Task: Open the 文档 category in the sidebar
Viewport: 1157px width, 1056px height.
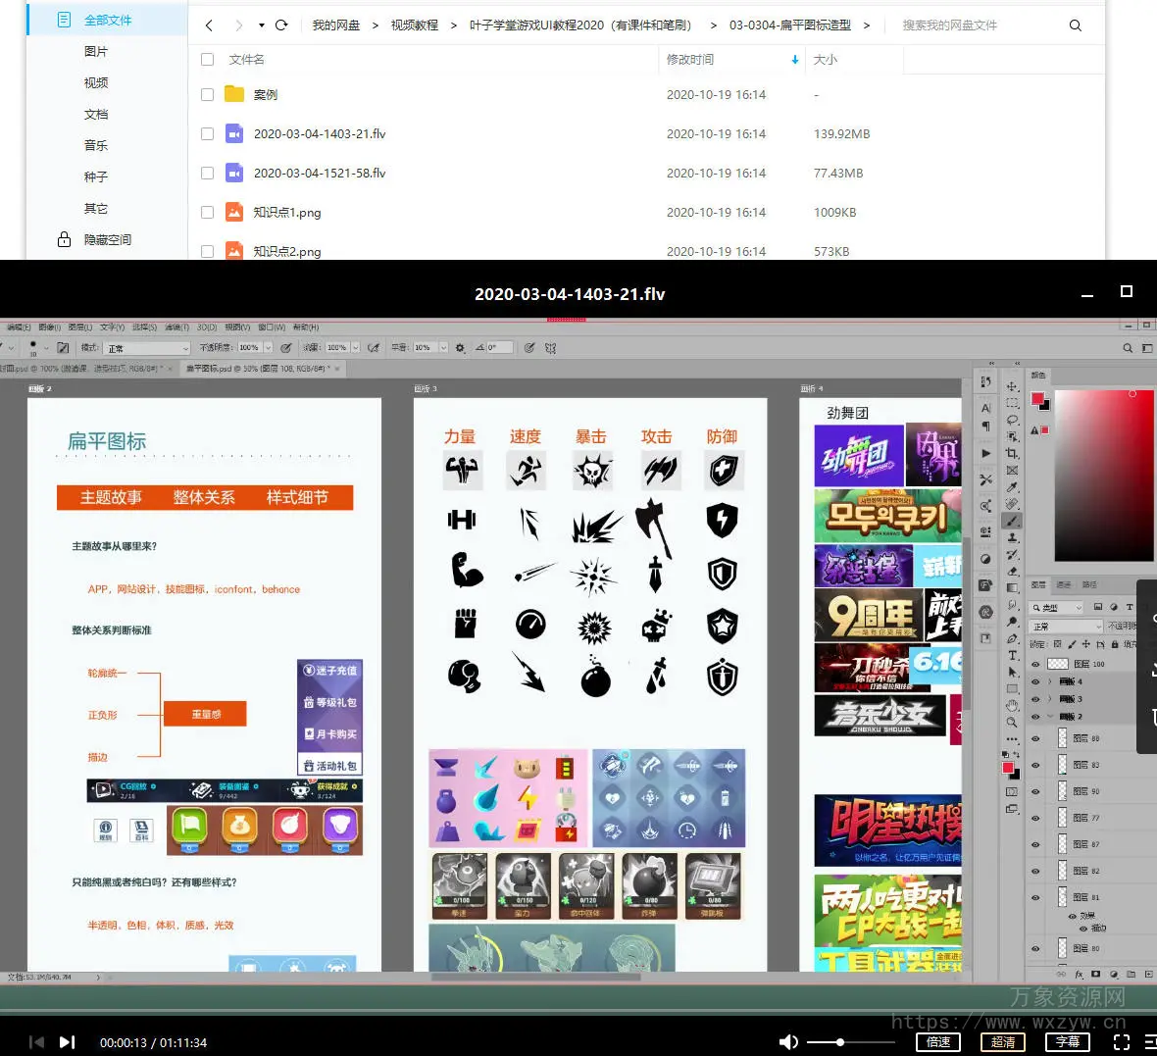Action: click(96, 115)
